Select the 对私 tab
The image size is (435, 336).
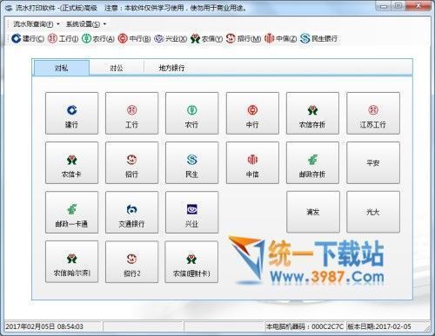(x=62, y=68)
